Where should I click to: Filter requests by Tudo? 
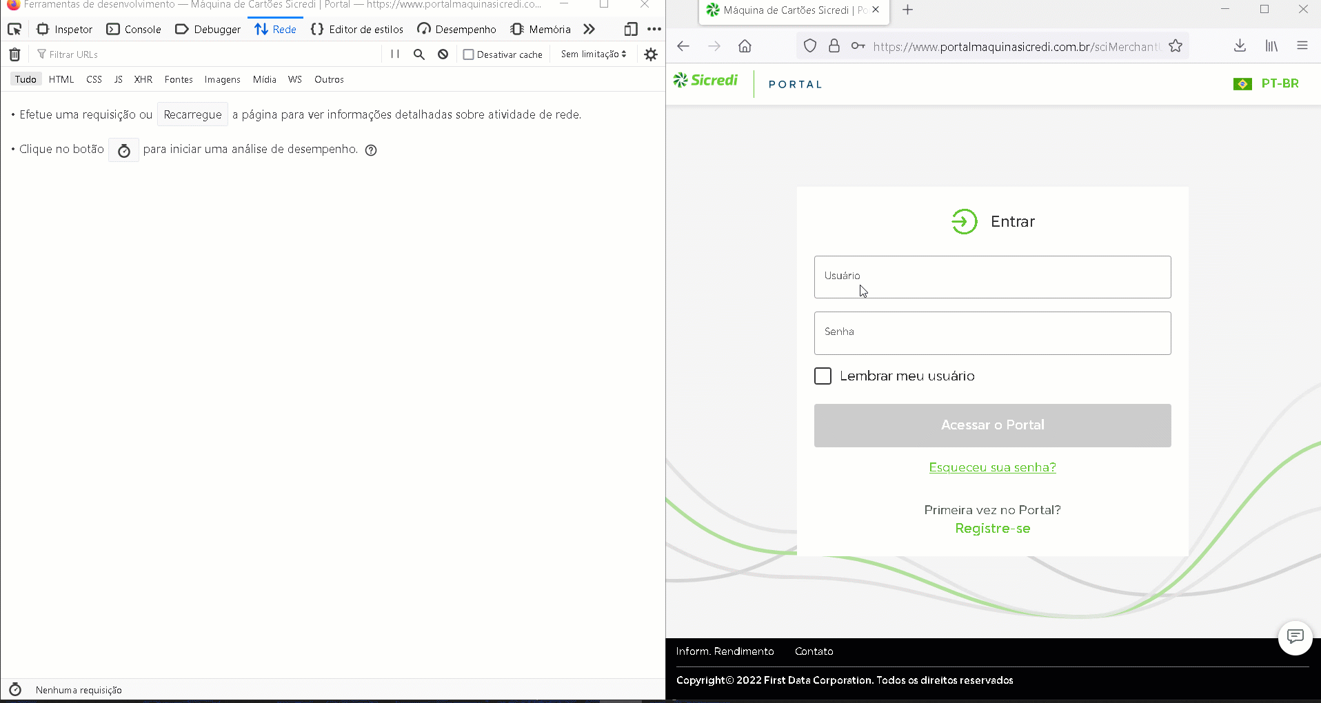26,79
